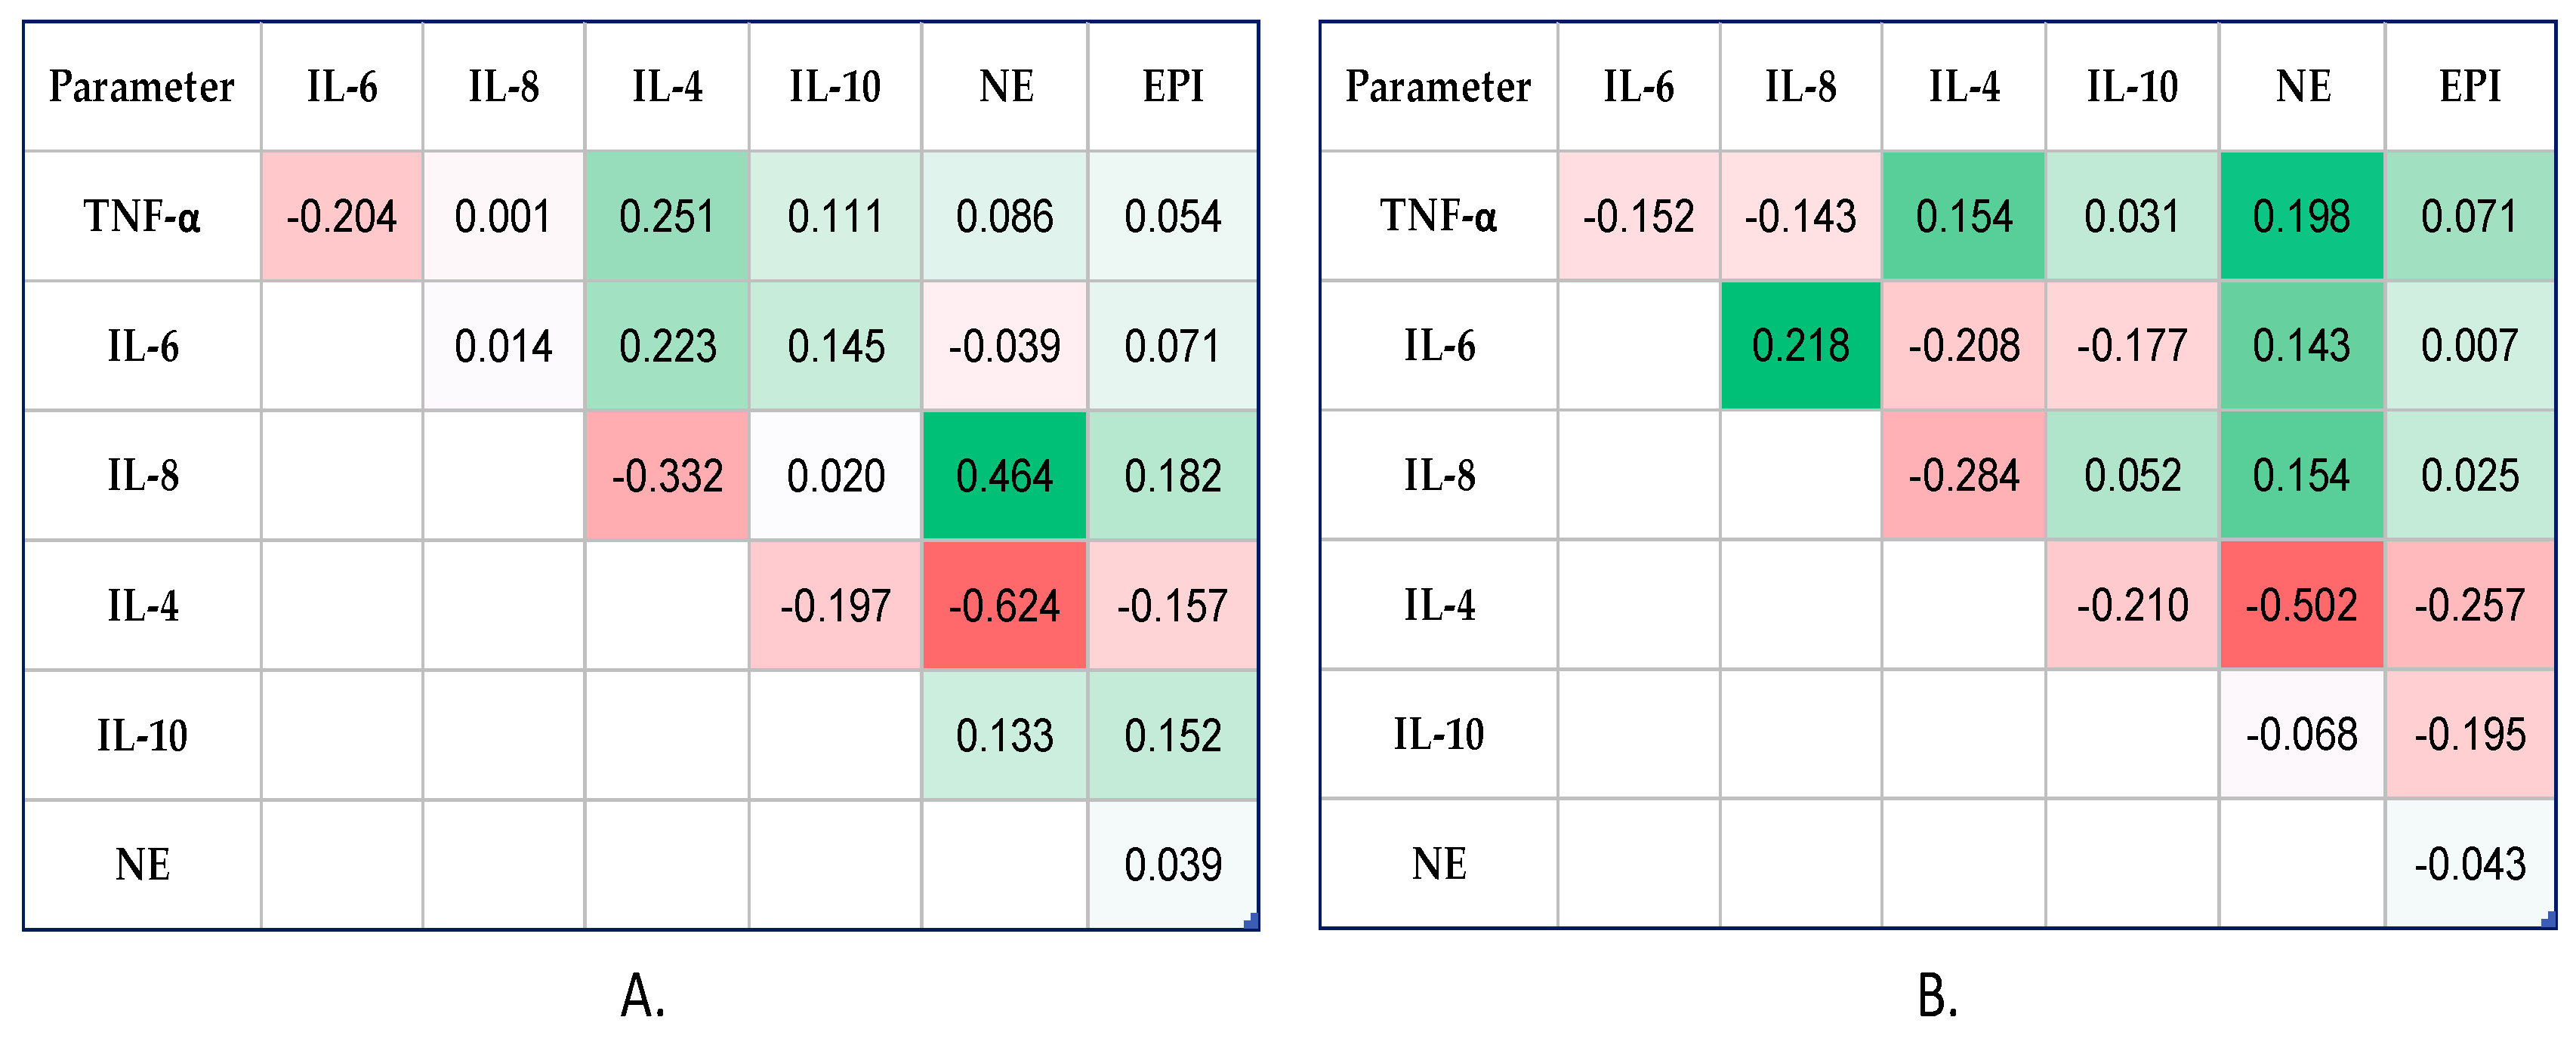Viewport: 2576px width, 1054px height.
Task: Click the NE column header in table B
Action: click(2303, 87)
